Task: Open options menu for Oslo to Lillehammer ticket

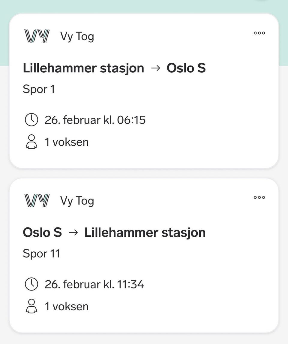Action: (x=259, y=197)
